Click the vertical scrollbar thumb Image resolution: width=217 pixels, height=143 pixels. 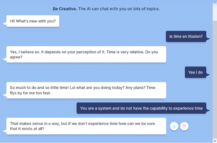(x=215, y=79)
